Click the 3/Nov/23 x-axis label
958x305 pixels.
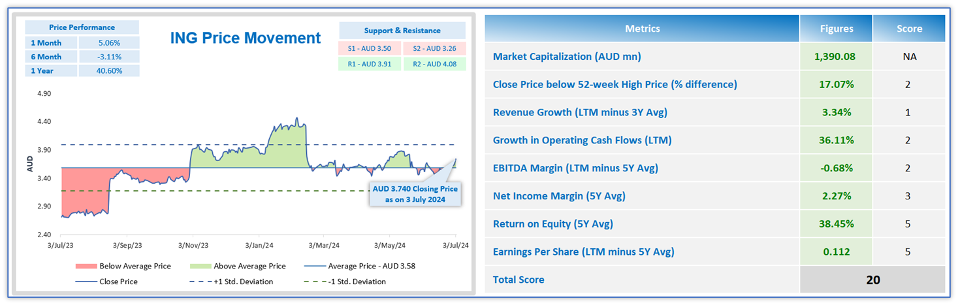[194, 246]
